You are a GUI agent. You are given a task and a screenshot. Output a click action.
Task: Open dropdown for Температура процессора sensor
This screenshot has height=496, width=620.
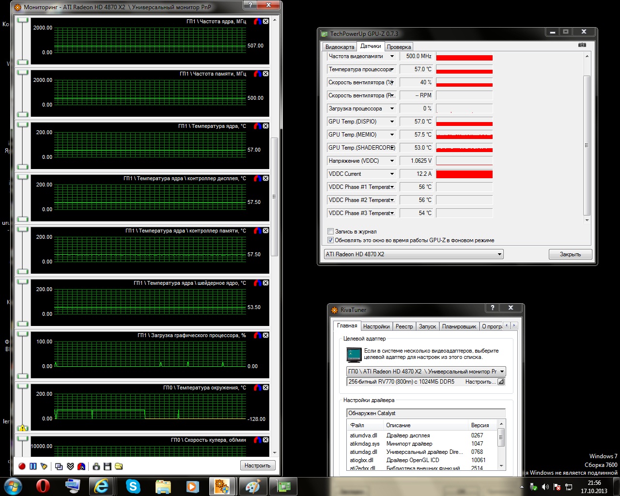pyautogui.click(x=392, y=69)
